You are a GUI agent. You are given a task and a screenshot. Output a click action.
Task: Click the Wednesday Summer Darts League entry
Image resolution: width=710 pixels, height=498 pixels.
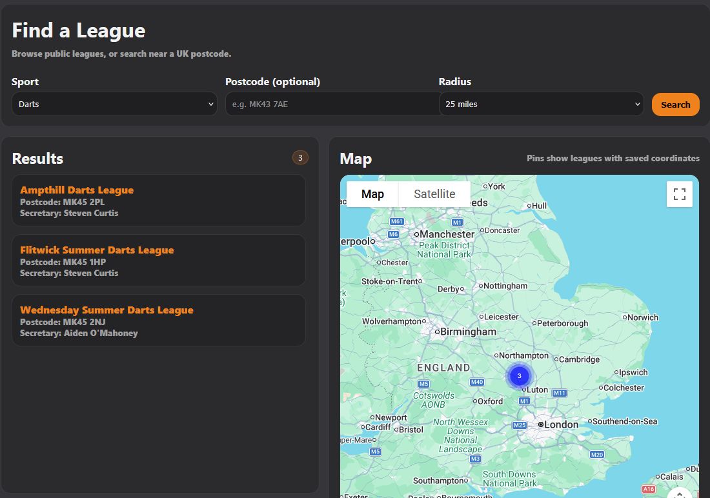[159, 320]
